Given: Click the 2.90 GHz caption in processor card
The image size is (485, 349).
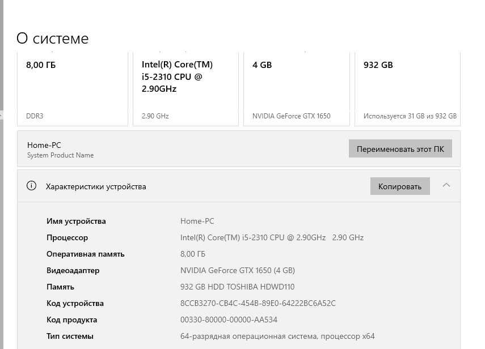Looking at the screenshot, I should [155, 116].
